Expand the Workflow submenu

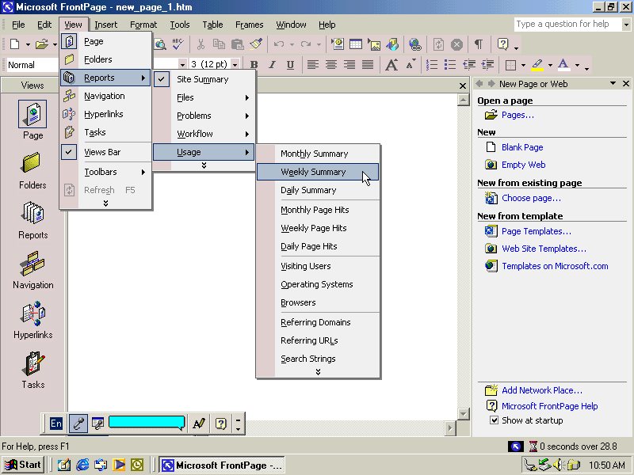(204, 134)
